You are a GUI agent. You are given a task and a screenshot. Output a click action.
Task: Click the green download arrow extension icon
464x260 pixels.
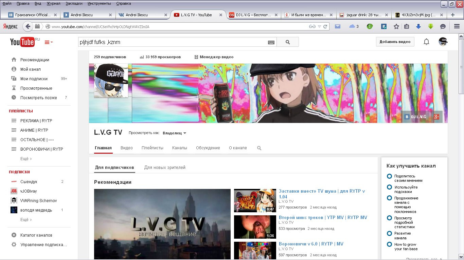431,26
